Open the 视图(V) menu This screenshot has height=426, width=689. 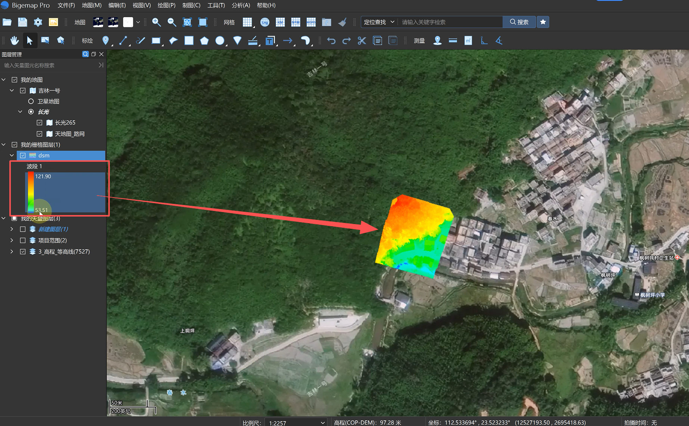click(x=142, y=5)
